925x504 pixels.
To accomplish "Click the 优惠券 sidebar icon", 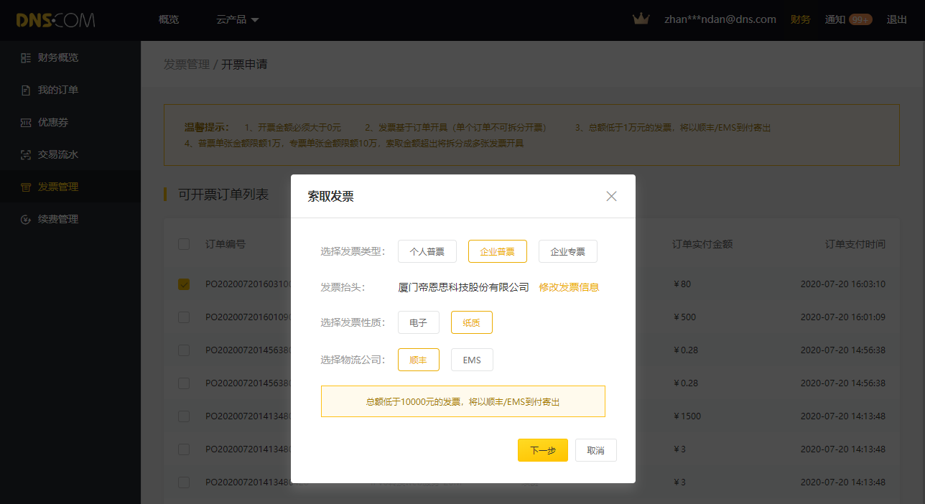I will tap(26, 123).
